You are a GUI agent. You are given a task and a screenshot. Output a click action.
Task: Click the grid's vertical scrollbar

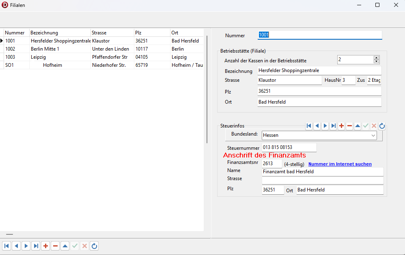207,89
